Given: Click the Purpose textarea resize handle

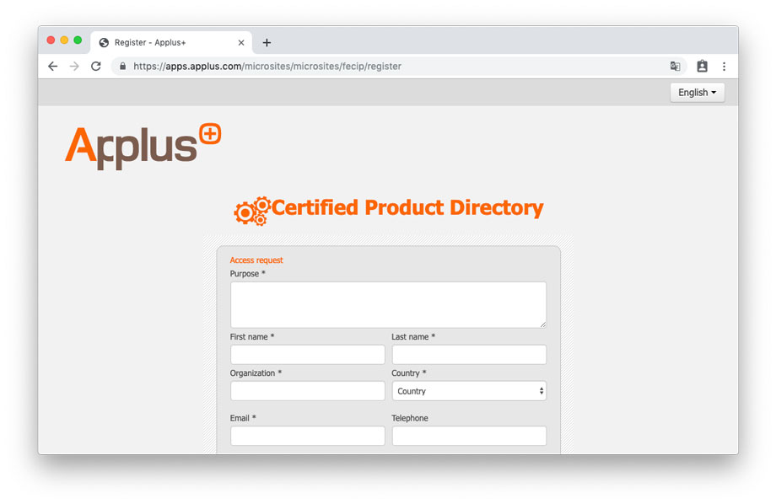Looking at the screenshot, I should tap(543, 324).
